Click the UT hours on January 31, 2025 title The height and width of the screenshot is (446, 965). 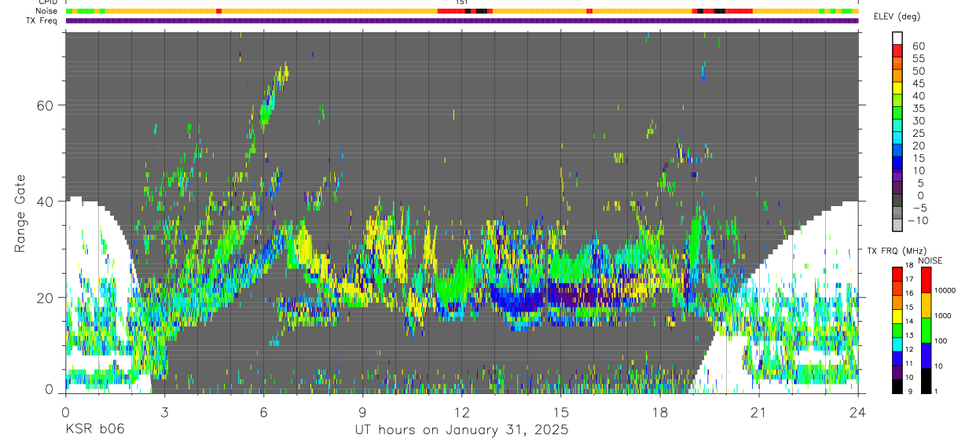pos(460,430)
